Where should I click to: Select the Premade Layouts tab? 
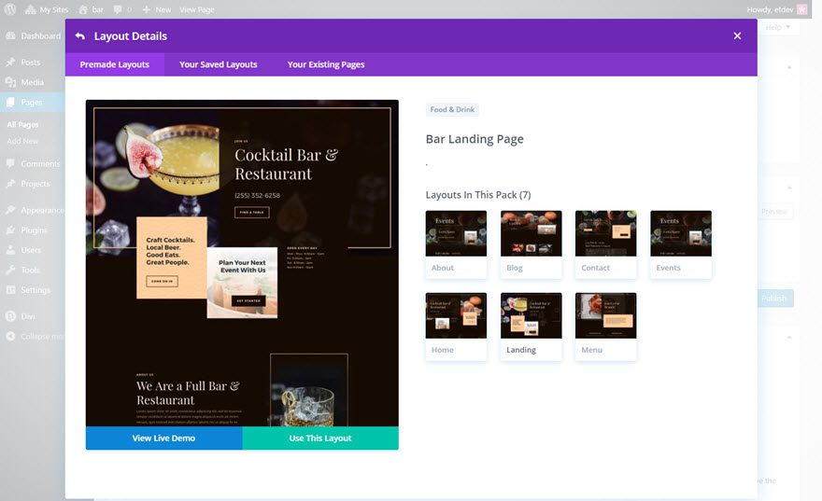tap(115, 64)
